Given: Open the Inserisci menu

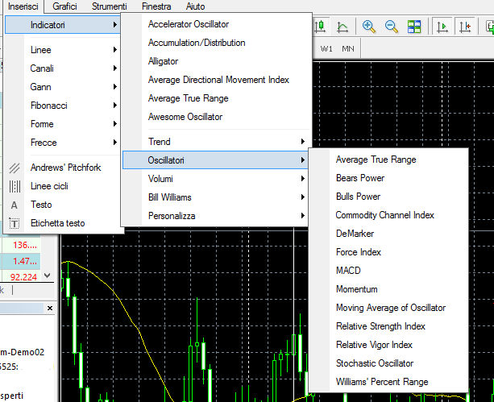Looking at the screenshot, I should [x=23, y=6].
